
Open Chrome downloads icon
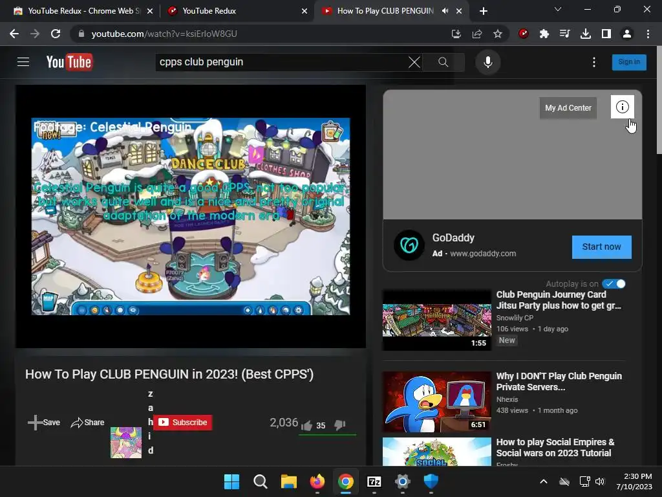(586, 34)
